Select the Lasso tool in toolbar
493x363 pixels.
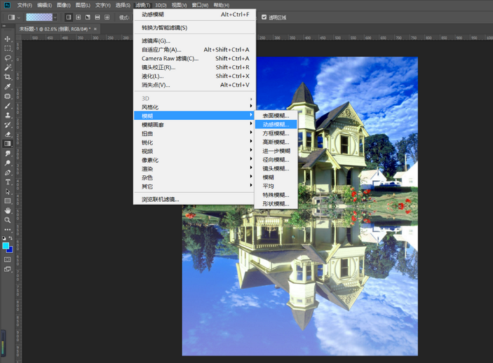tap(8, 58)
